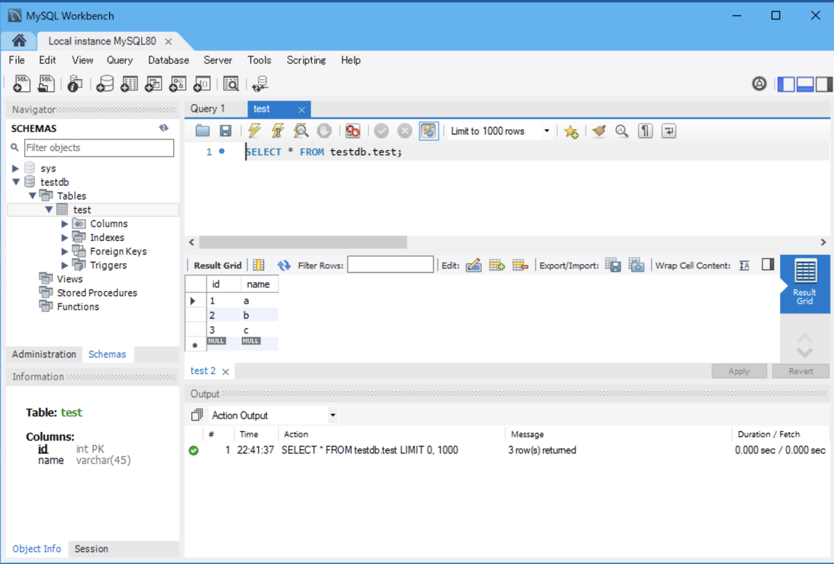Search table data toolbar icon
Viewport: 834px width, 564px height.
[x=231, y=84]
